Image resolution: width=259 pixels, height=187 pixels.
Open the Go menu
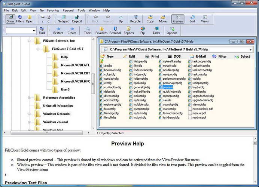pos(42,10)
